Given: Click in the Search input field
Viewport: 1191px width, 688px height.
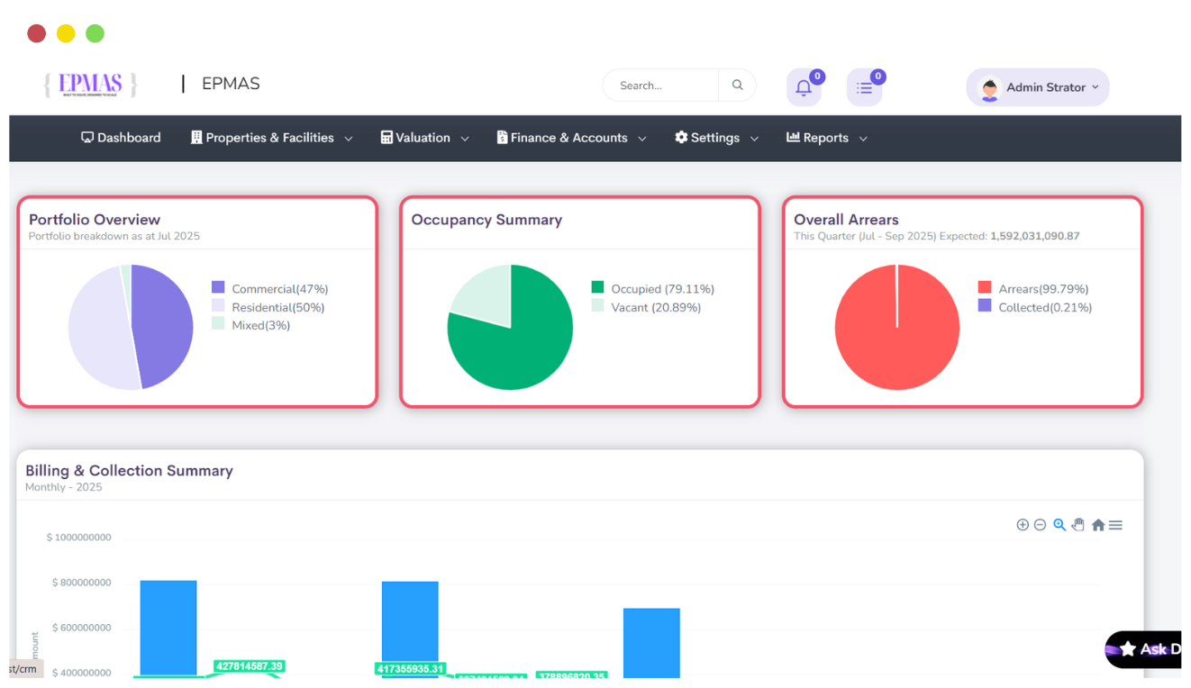Looking at the screenshot, I should 661,86.
